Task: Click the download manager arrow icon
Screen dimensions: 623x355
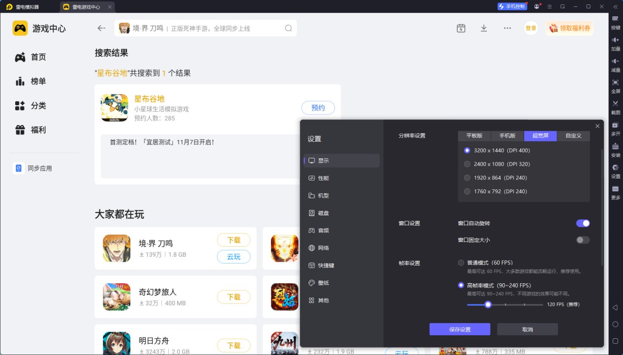Action: (484, 28)
